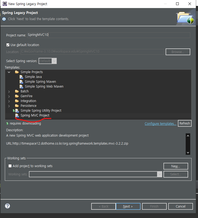
Task: Collapse the Simple Projects tree node
Action: point(9,72)
